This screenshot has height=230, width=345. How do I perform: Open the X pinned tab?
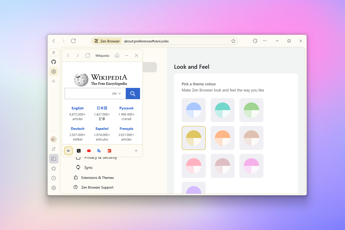[78, 151]
